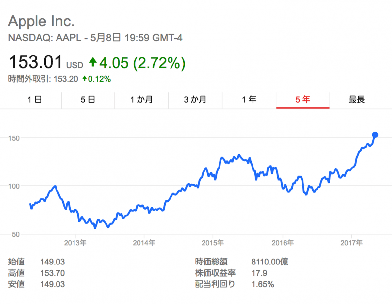392x304 pixels.
Task: Click the 時価総額 value 8110.00億
Action: (x=270, y=262)
